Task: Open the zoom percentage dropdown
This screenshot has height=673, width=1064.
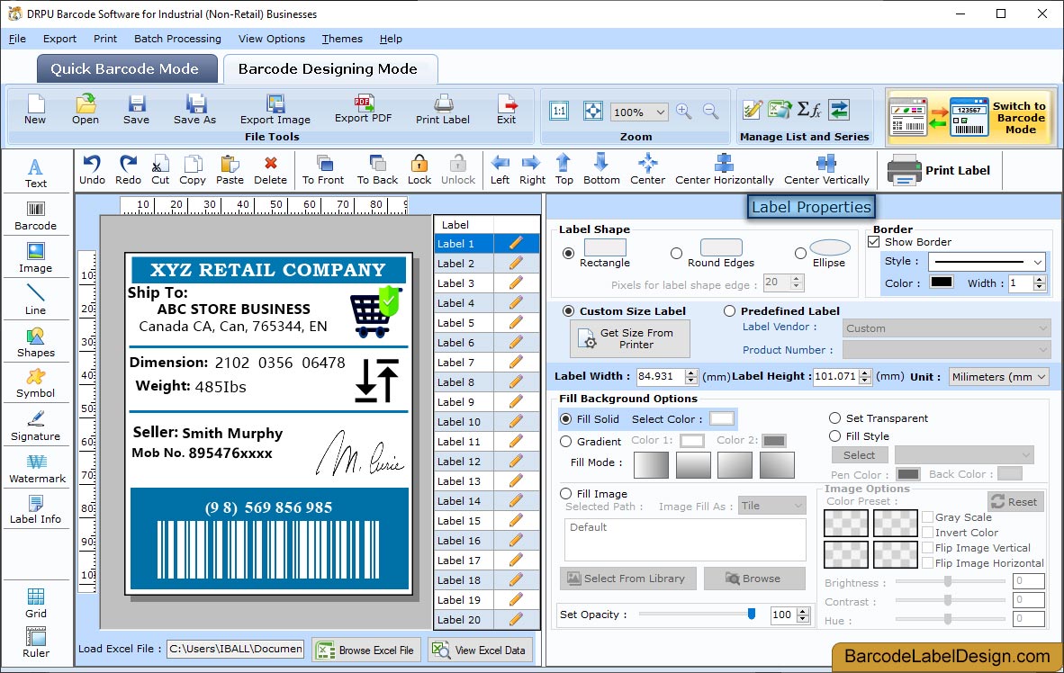Action: click(x=660, y=112)
